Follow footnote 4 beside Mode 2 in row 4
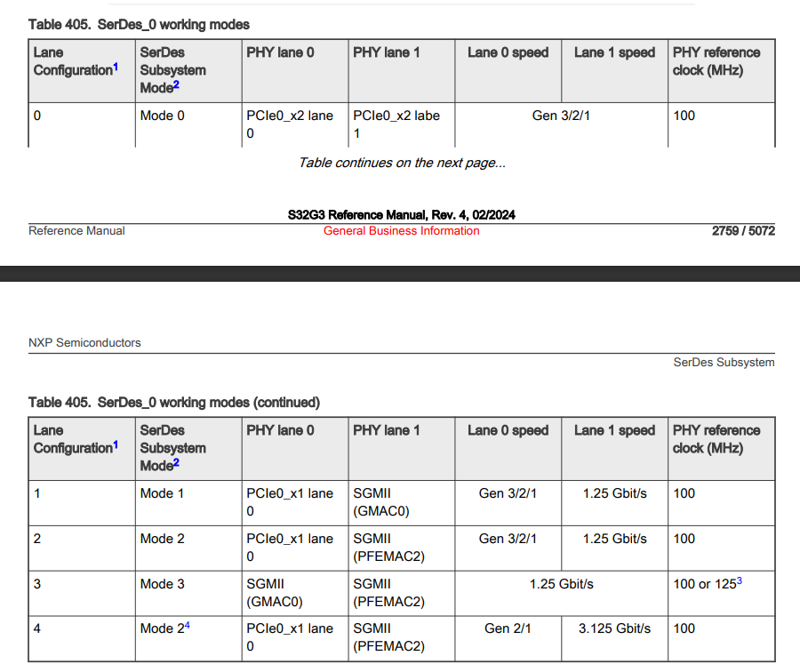This screenshot has width=800, height=672. click(188, 626)
